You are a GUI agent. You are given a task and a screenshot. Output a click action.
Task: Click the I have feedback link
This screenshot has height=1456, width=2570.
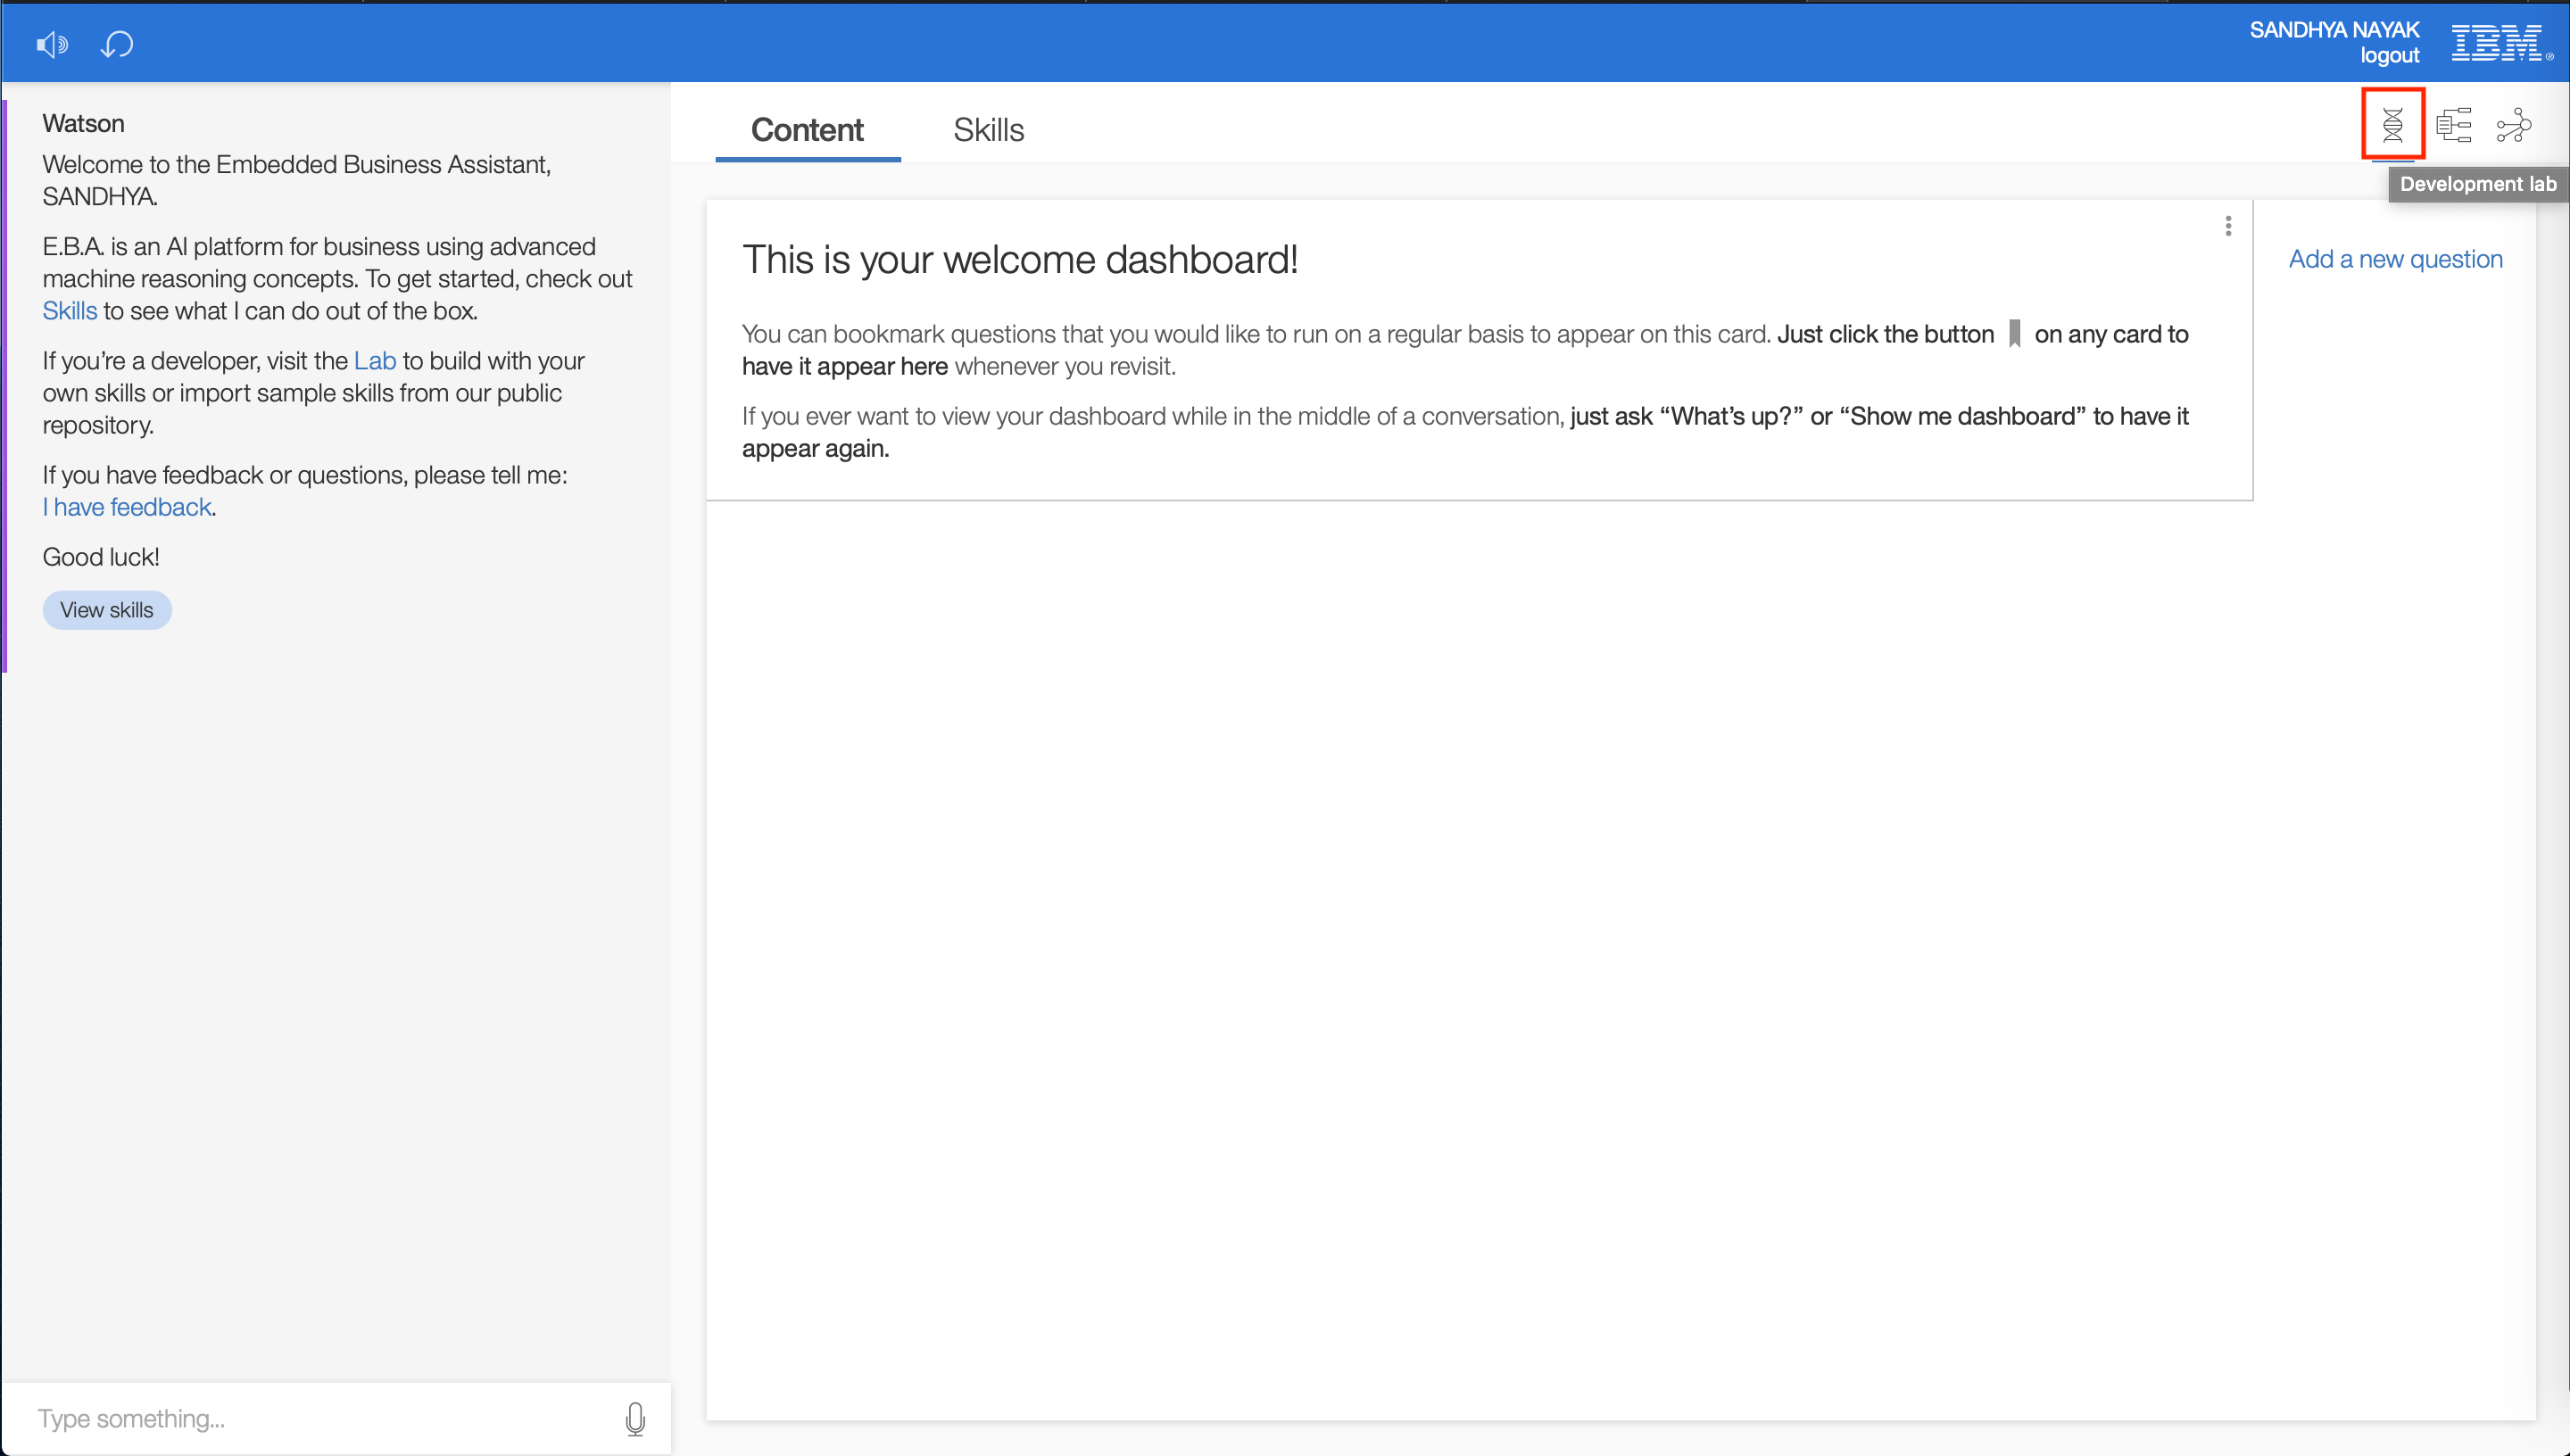click(127, 507)
